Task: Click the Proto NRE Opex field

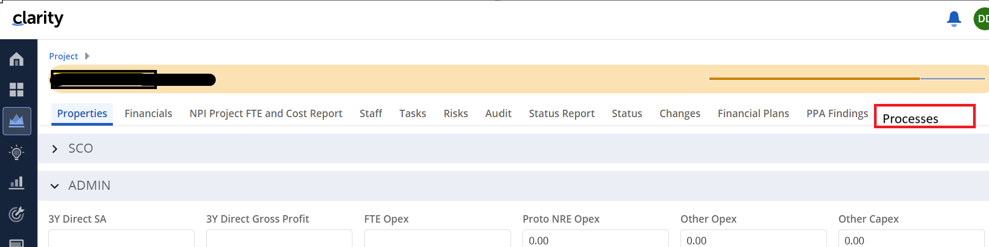Action: point(595,239)
